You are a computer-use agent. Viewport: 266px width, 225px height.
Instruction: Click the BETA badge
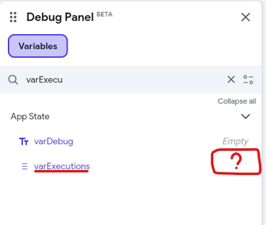pos(104,14)
